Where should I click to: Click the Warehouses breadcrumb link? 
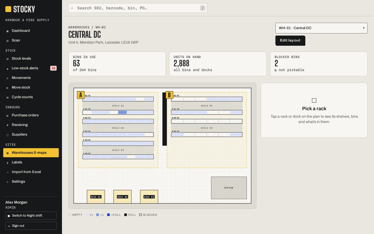click(x=79, y=27)
